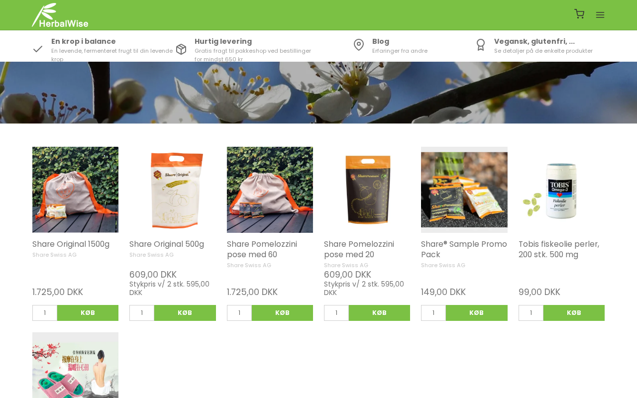Click the cherry blossom banner image
The height and width of the screenshot is (398, 637).
[x=318, y=93]
